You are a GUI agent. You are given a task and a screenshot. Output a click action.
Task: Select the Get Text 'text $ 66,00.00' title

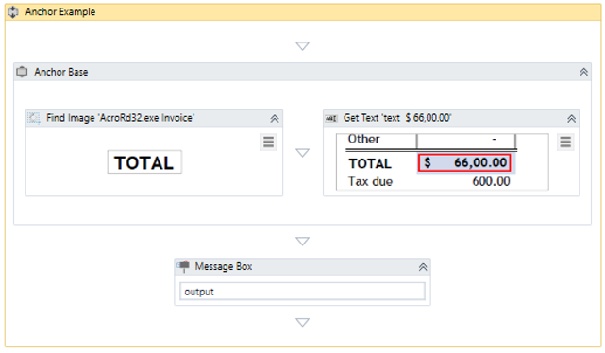(x=397, y=118)
